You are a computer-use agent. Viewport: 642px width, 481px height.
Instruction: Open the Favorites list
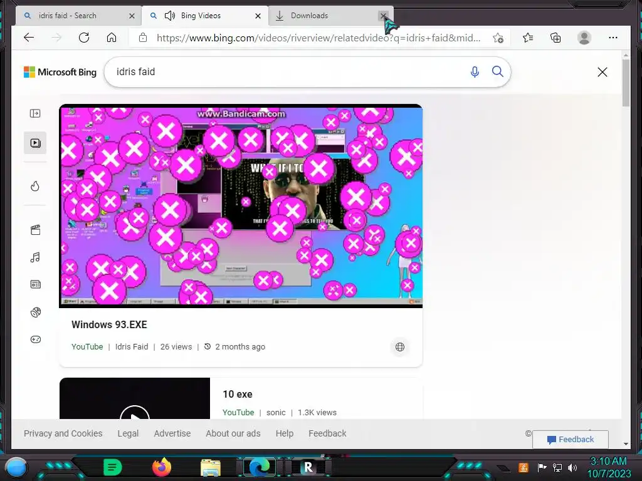click(x=528, y=38)
